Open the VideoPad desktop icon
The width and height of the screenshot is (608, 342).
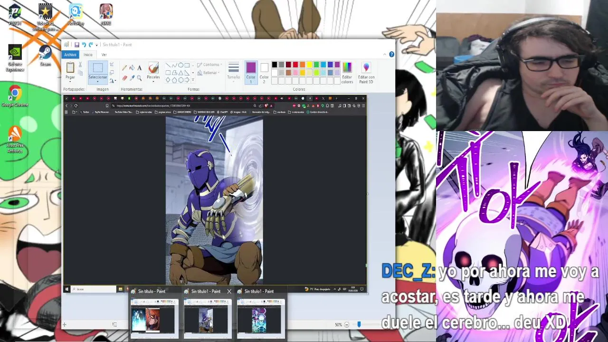tap(45, 18)
